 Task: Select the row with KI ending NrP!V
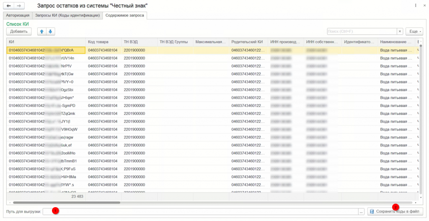click(x=212, y=66)
